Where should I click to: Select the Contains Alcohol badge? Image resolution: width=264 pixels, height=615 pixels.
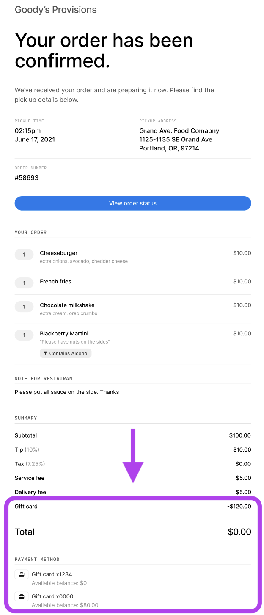pyautogui.click(x=66, y=353)
